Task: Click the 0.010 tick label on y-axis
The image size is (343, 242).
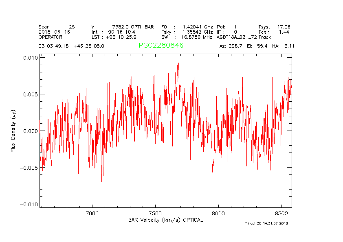Action: click(x=29, y=58)
